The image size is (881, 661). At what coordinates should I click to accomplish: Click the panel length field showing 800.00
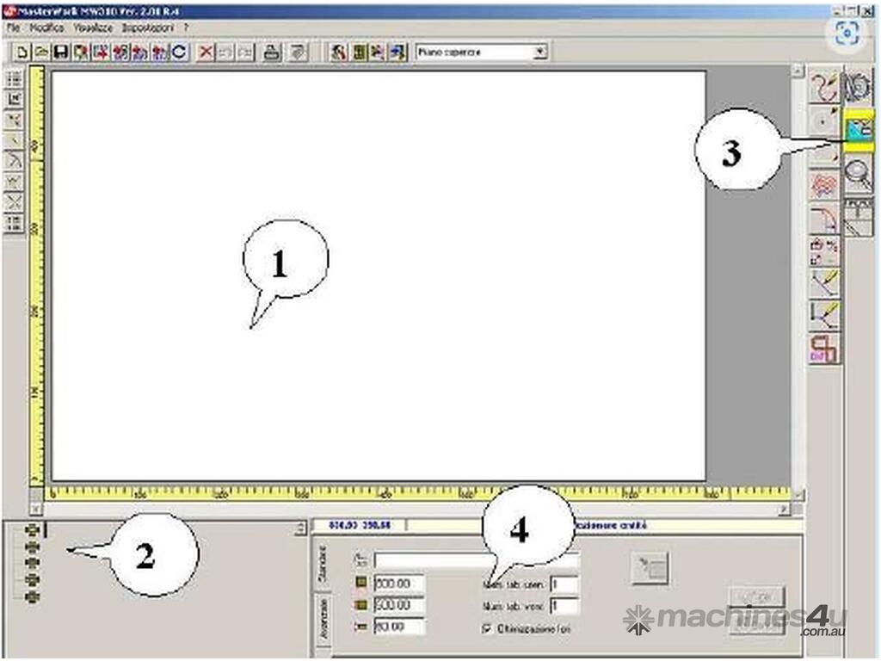coord(399,584)
